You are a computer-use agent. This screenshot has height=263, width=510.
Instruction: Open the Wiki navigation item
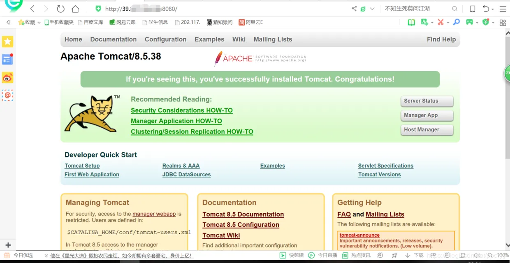click(x=239, y=39)
